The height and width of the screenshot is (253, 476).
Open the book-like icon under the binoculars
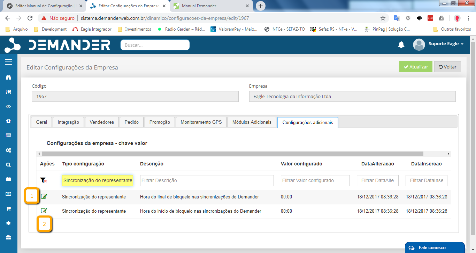click(9, 92)
